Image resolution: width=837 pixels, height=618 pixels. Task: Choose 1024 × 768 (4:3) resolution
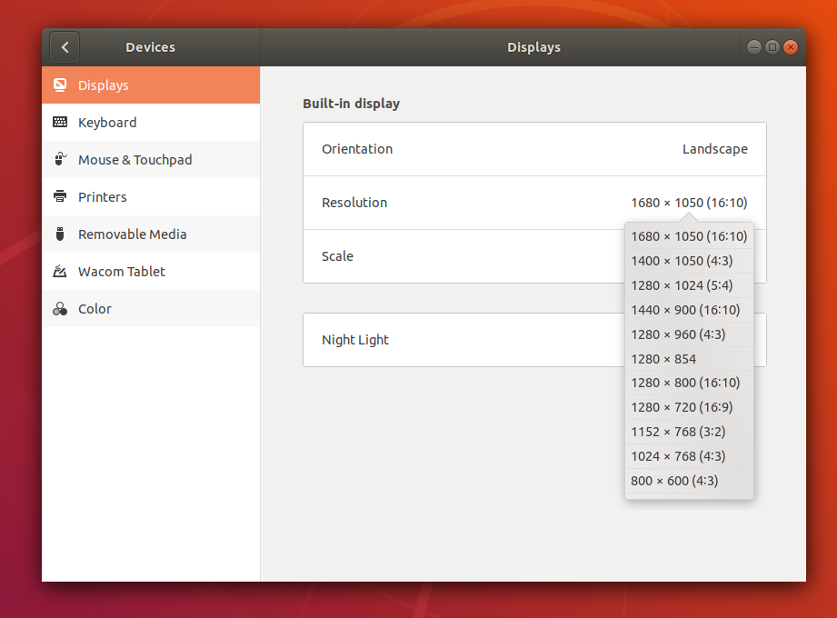click(x=689, y=456)
